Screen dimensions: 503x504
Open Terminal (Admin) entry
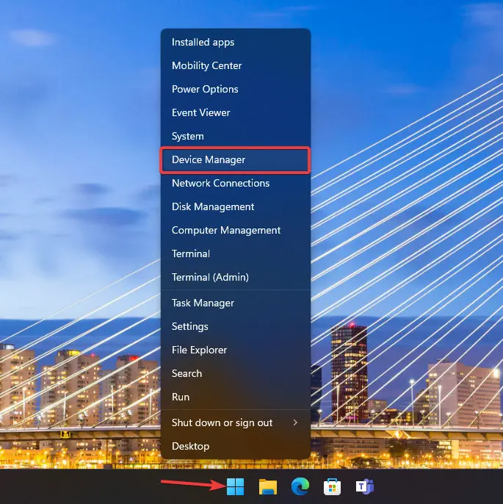pos(210,277)
